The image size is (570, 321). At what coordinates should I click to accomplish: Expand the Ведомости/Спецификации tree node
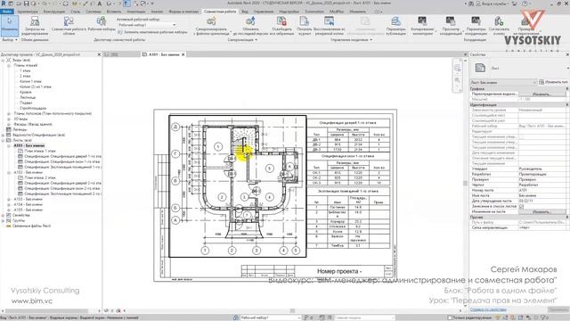(4, 135)
